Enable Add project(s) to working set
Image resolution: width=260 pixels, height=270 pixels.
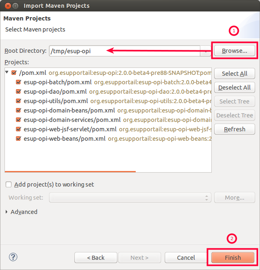(9, 184)
